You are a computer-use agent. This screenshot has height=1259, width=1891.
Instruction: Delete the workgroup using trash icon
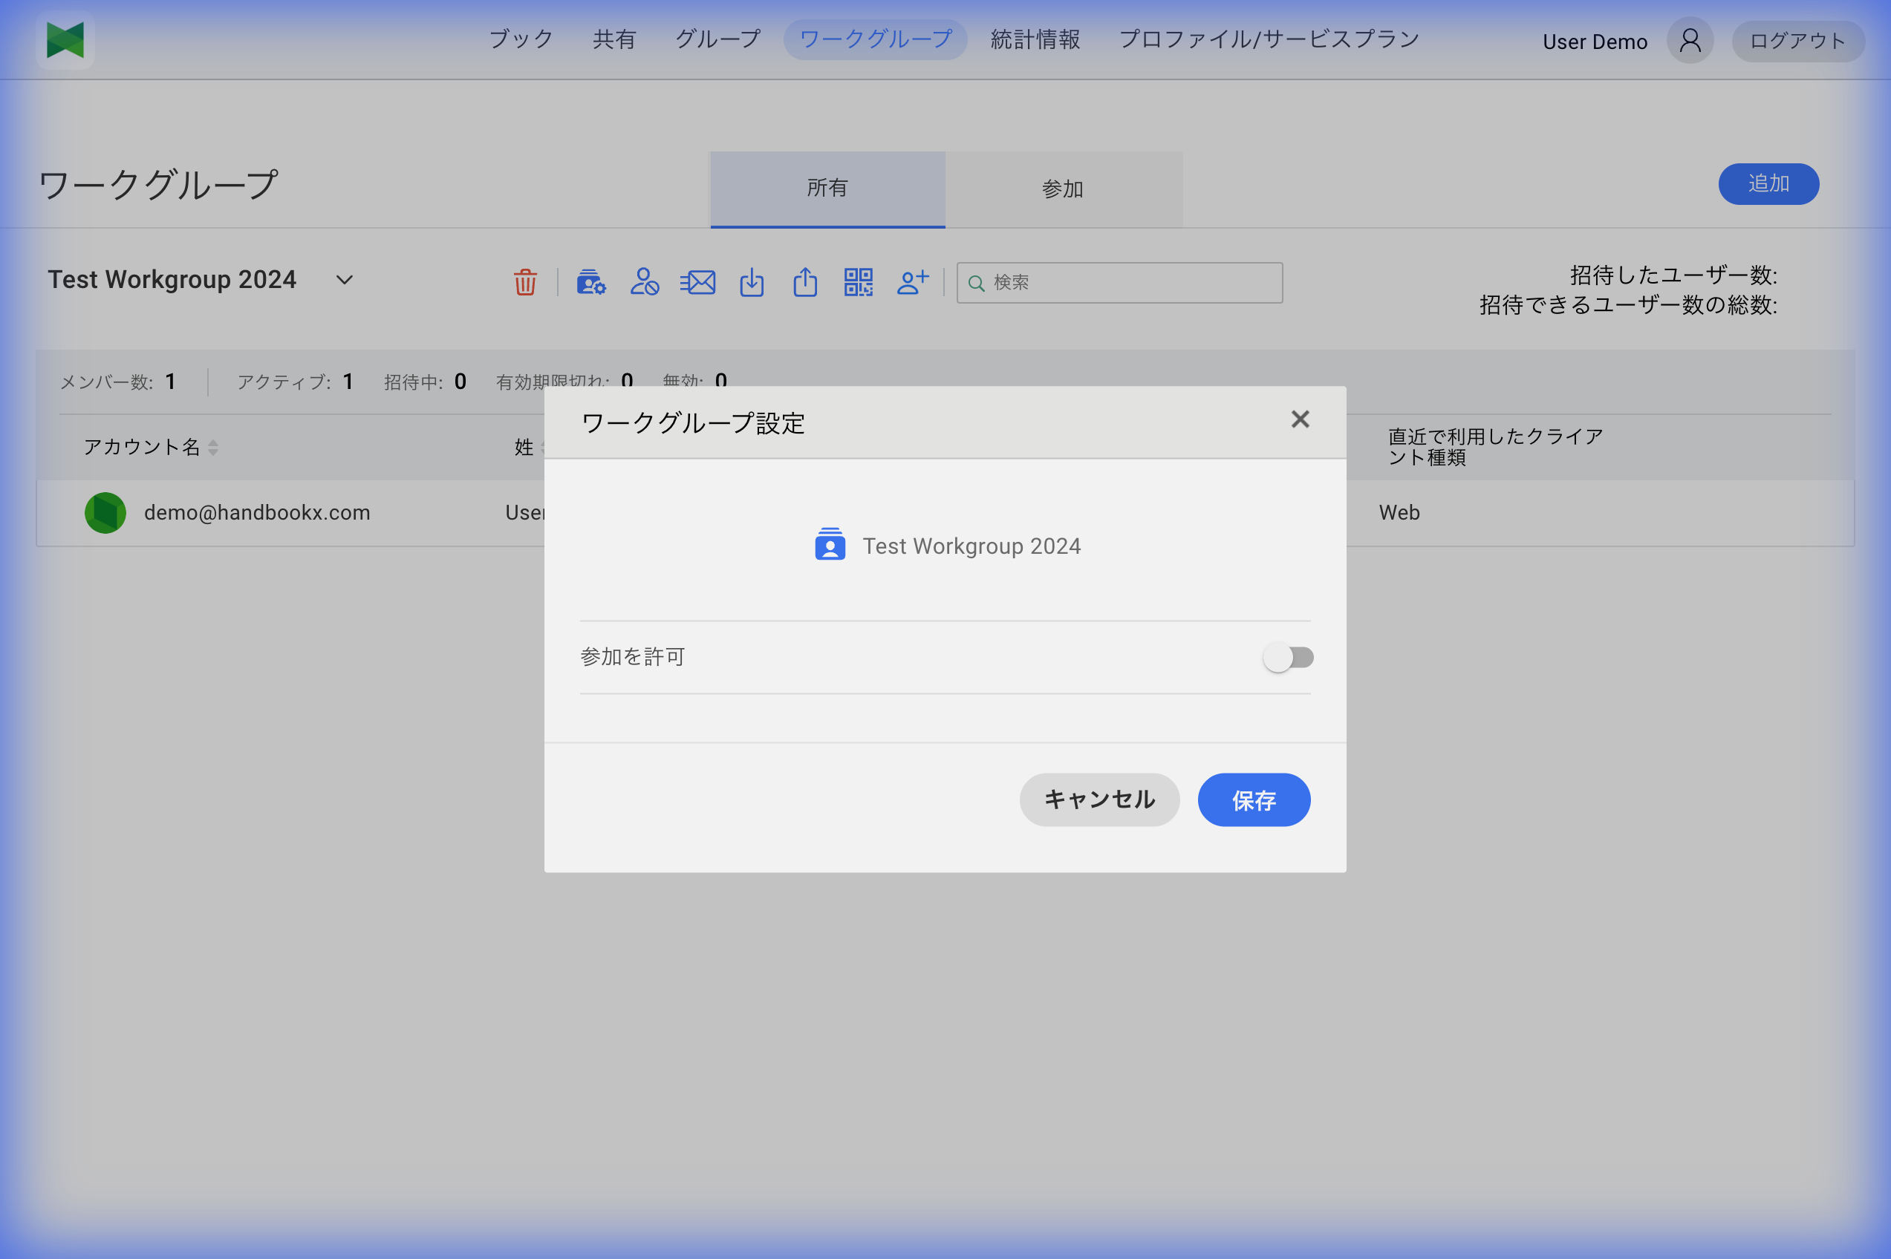coord(524,283)
